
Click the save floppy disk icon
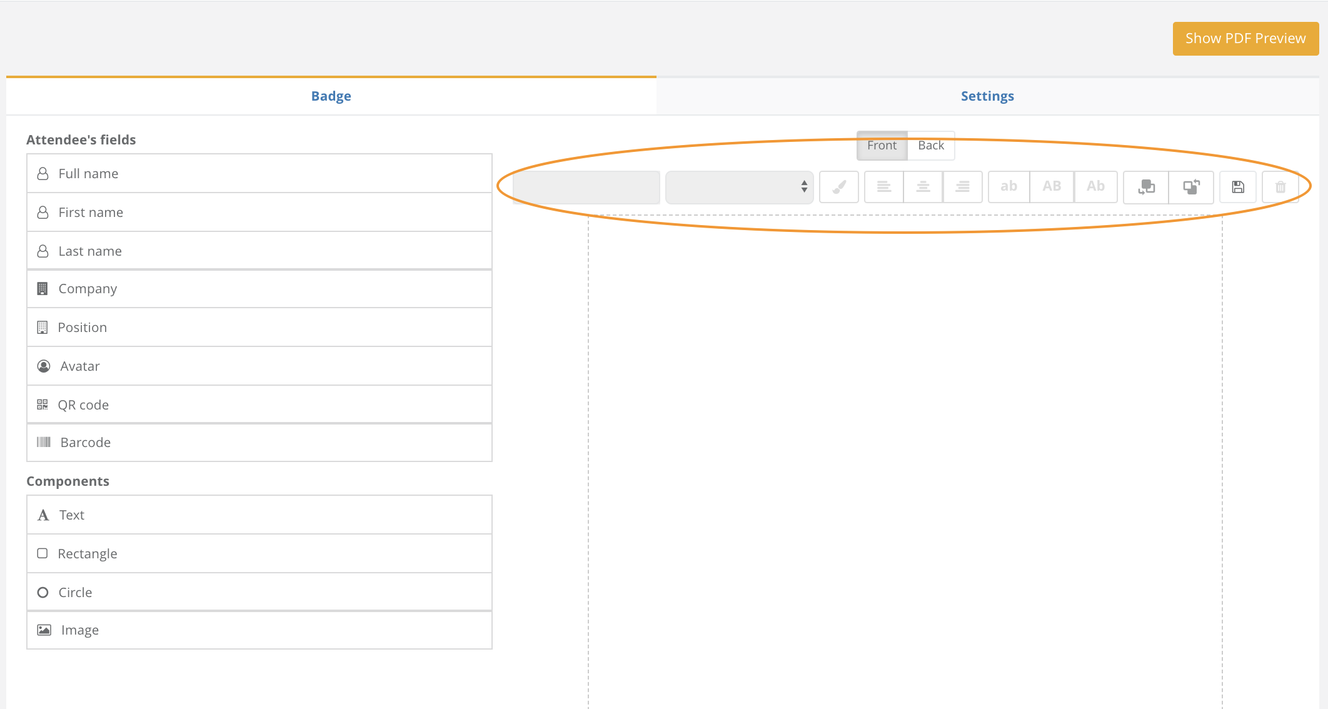tap(1238, 187)
